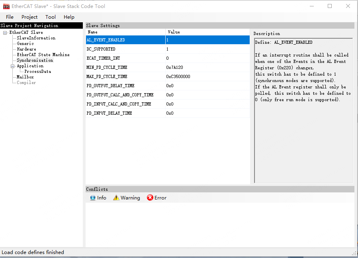
Task: Select Generic in navigation tree
Action: point(25,43)
